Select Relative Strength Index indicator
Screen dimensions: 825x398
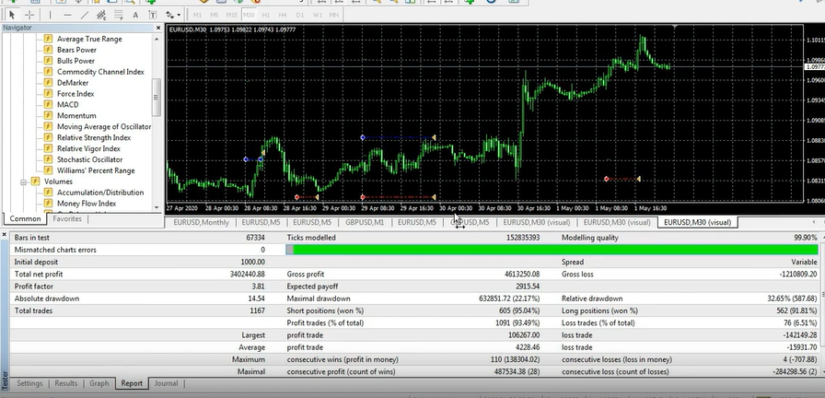point(94,137)
